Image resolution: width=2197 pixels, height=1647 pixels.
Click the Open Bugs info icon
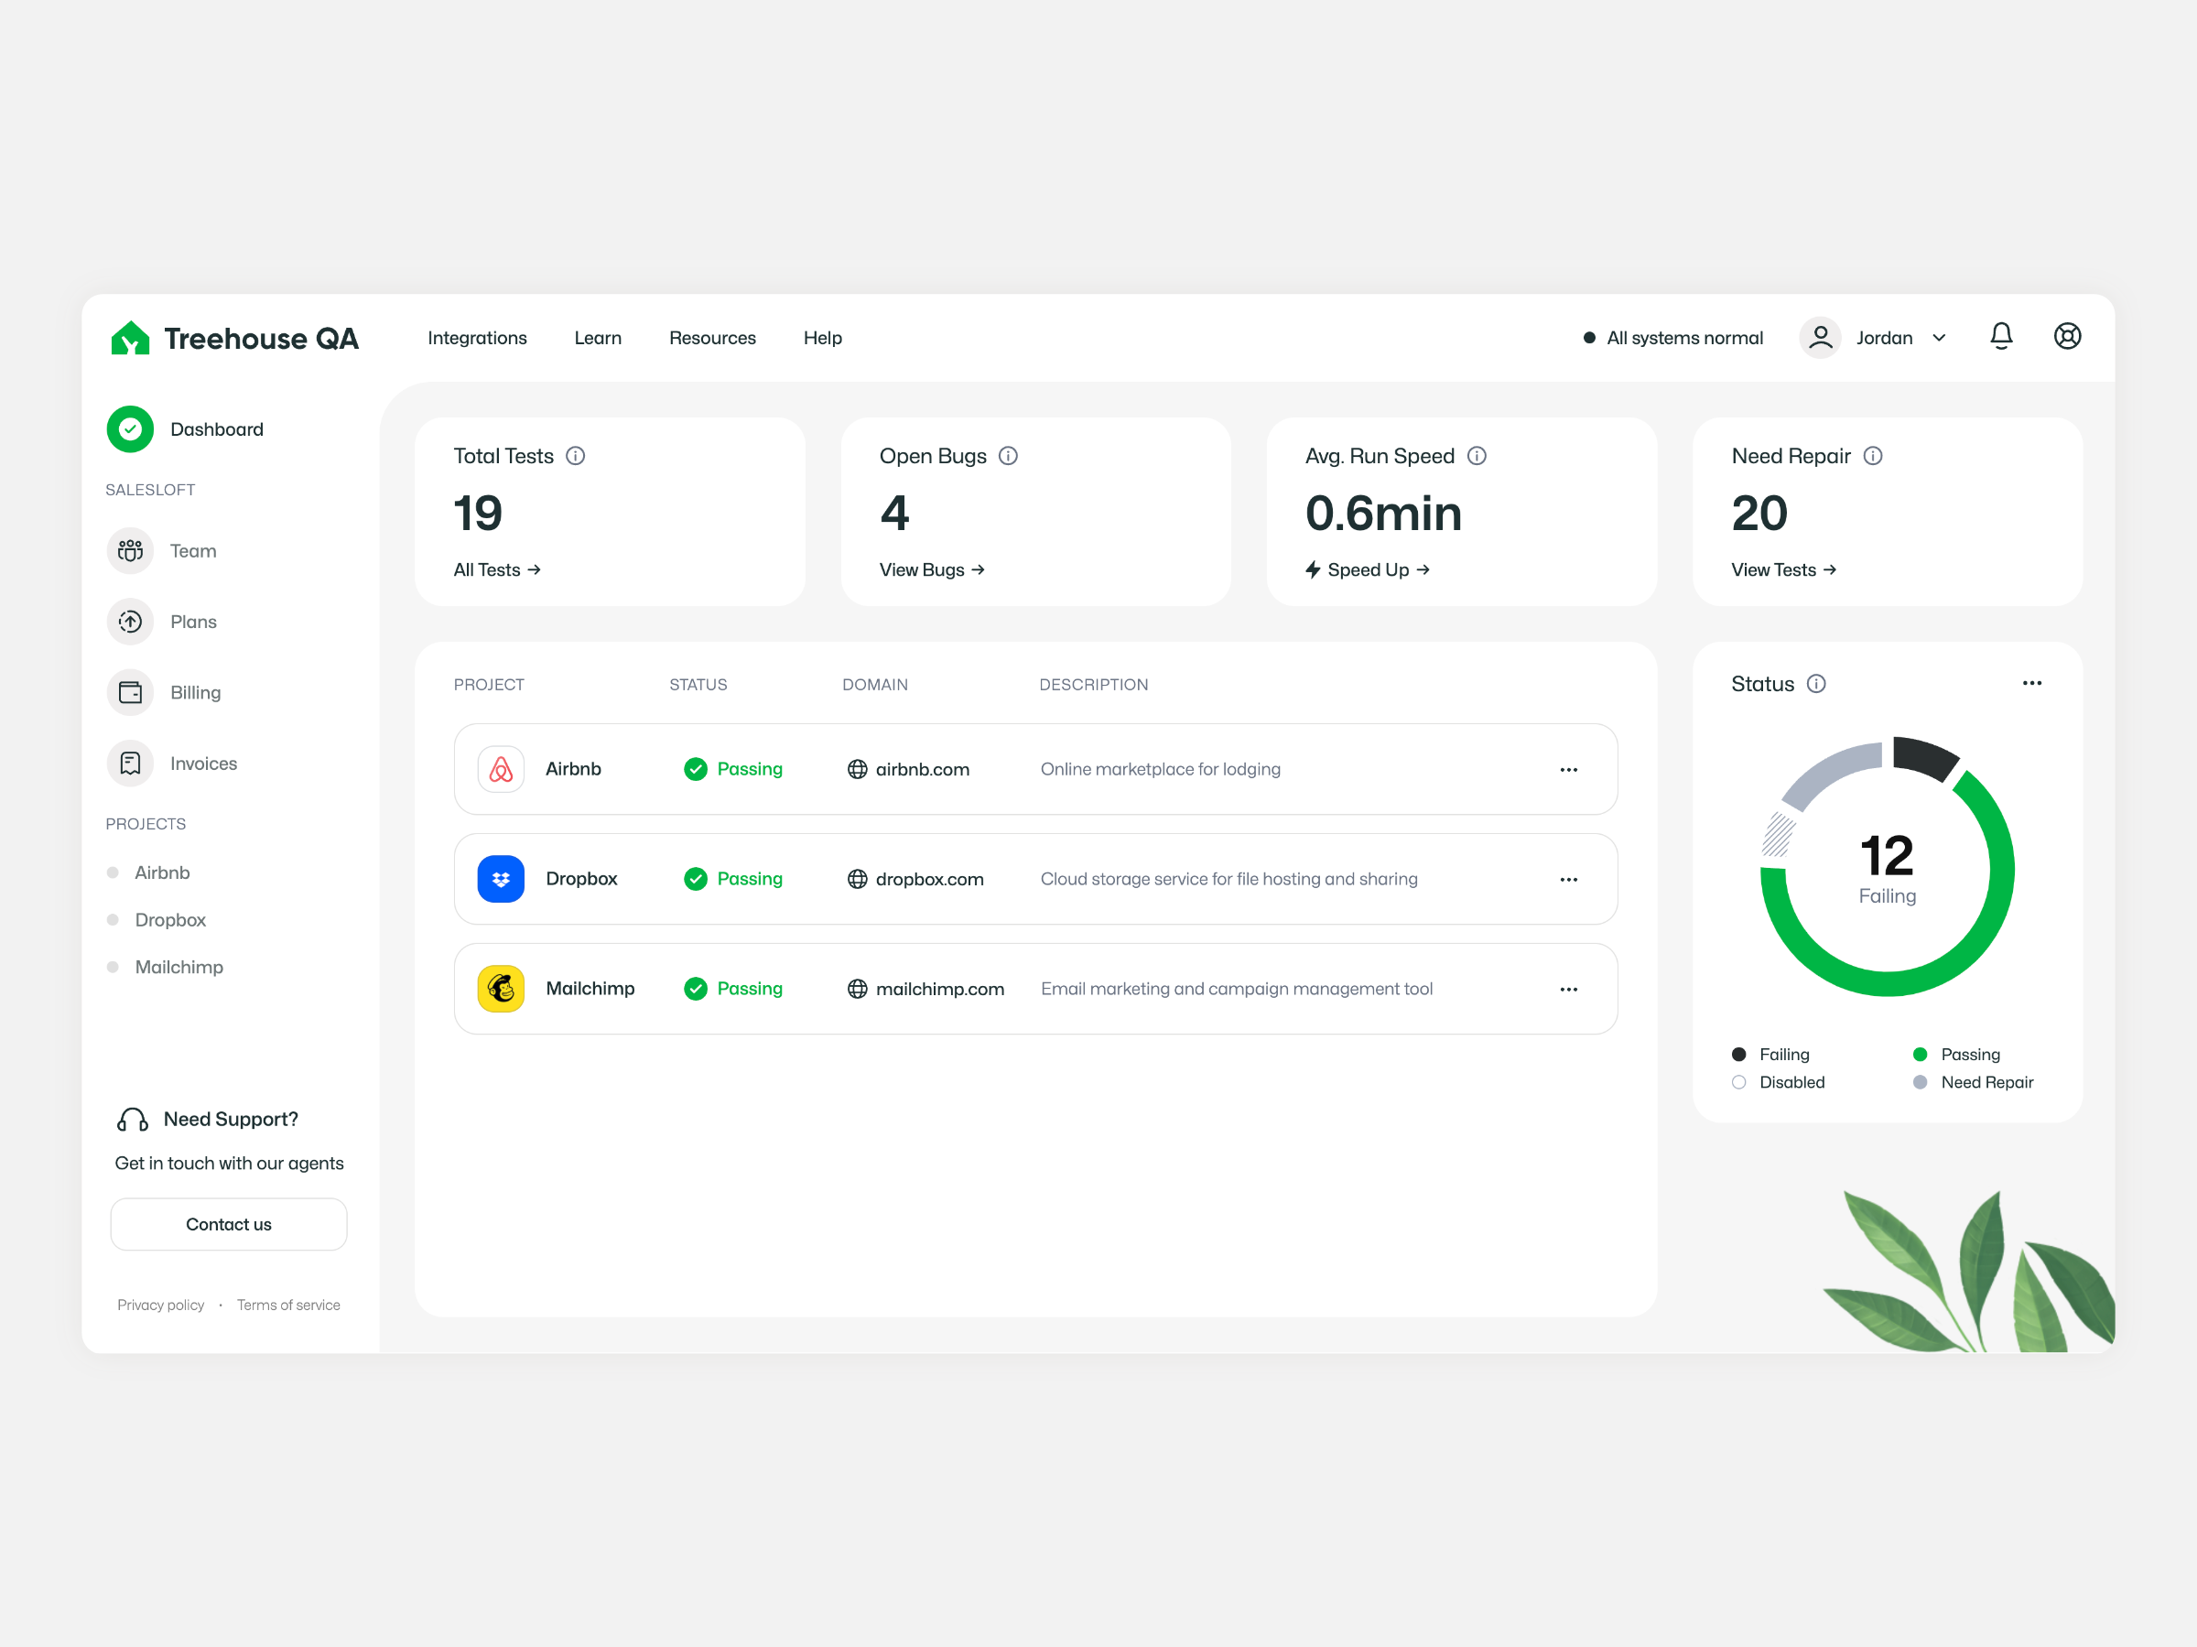1008,456
